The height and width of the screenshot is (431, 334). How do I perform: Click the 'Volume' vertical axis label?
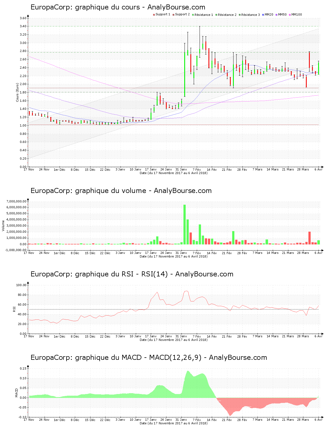(3, 226)
